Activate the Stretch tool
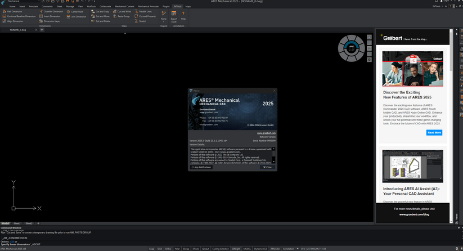Viewport: 463px width, 251px height. click(x=141, y=21)
